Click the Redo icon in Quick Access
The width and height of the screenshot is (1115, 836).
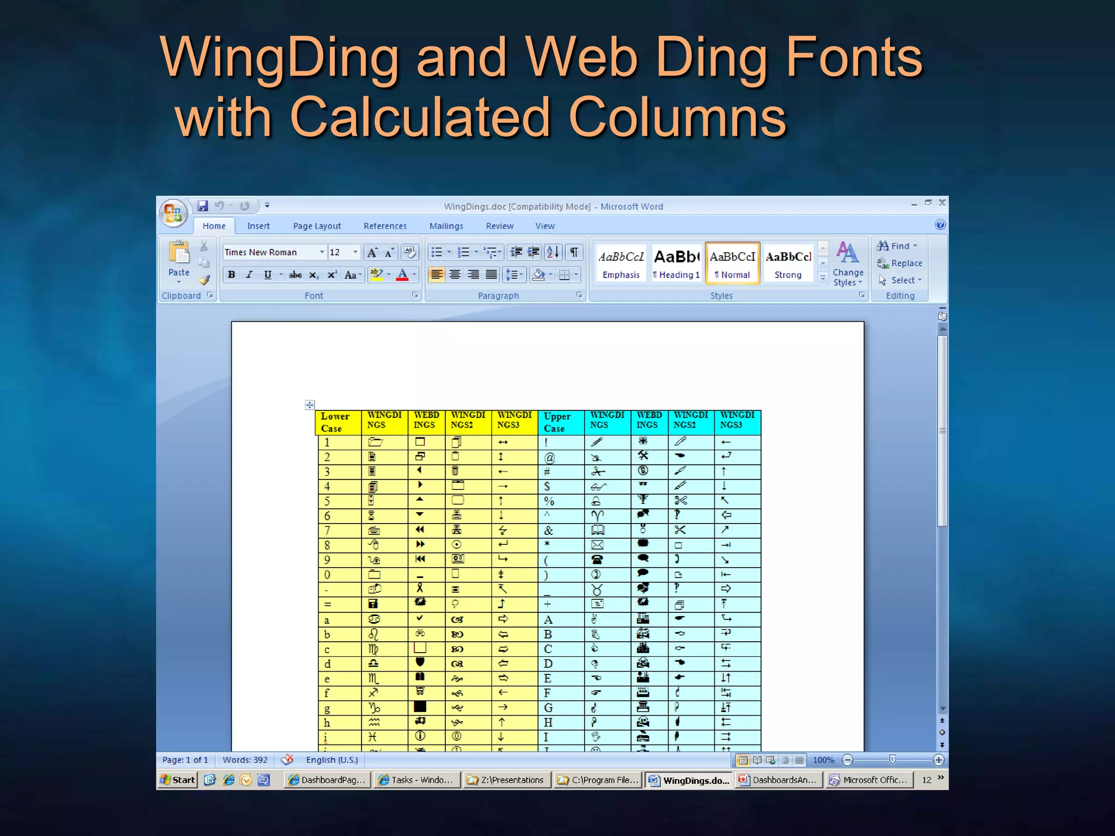(x=245, y=206)
